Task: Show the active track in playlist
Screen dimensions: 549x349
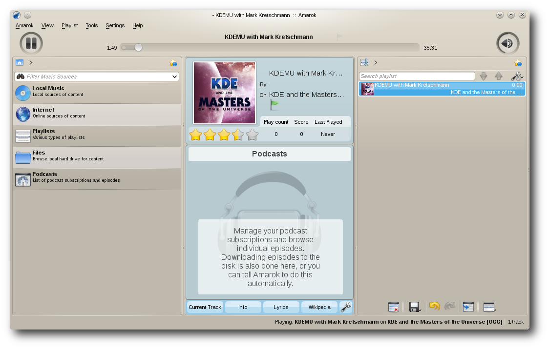Action: click(468, 307)
